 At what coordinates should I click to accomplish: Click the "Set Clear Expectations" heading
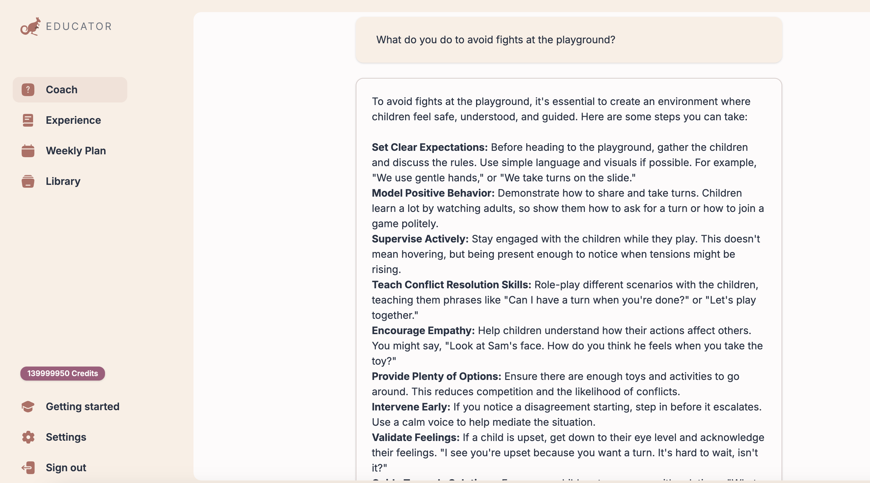(430, 147)
